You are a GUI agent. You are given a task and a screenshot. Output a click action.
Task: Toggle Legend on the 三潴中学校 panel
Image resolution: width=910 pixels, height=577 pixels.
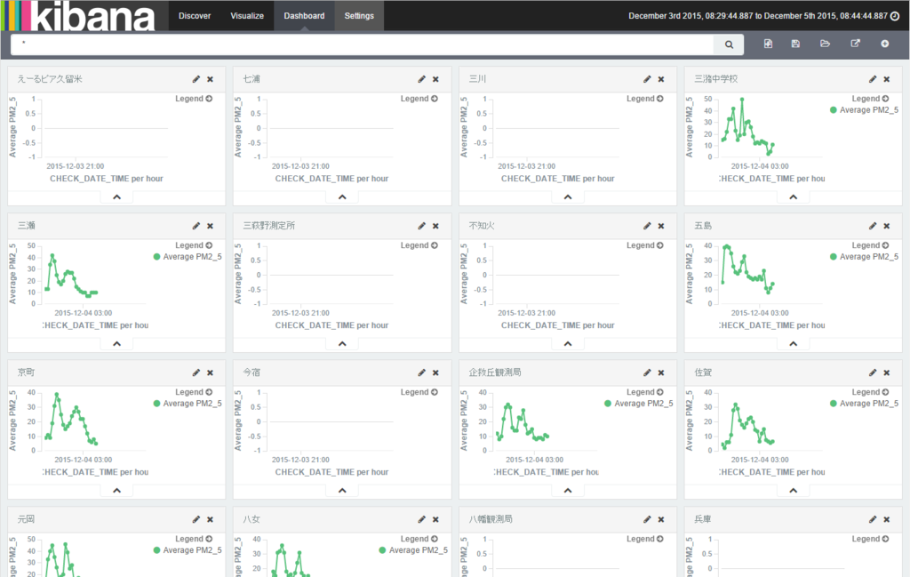(871, 99)
